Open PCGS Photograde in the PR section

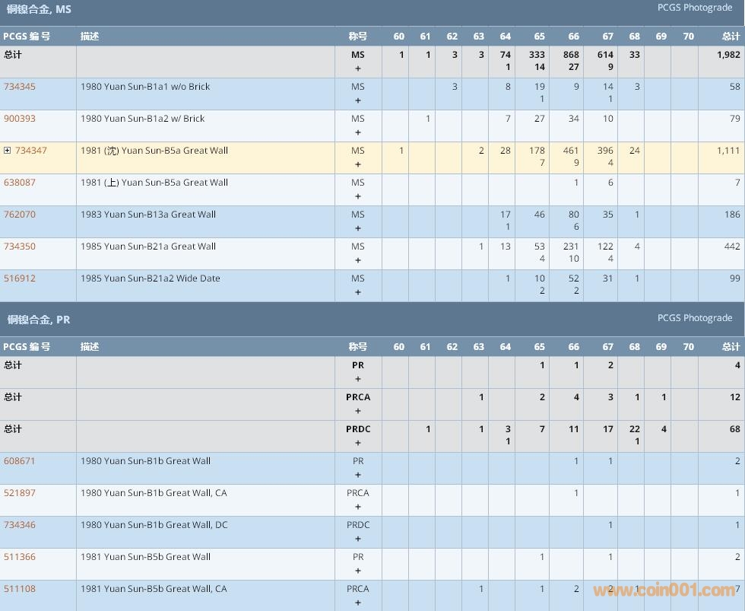[694, 318]
